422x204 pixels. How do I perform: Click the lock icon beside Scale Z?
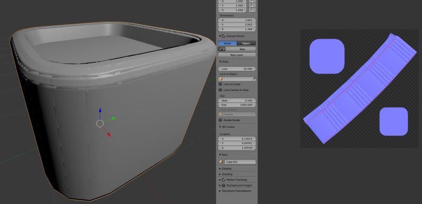coord(253,10)
